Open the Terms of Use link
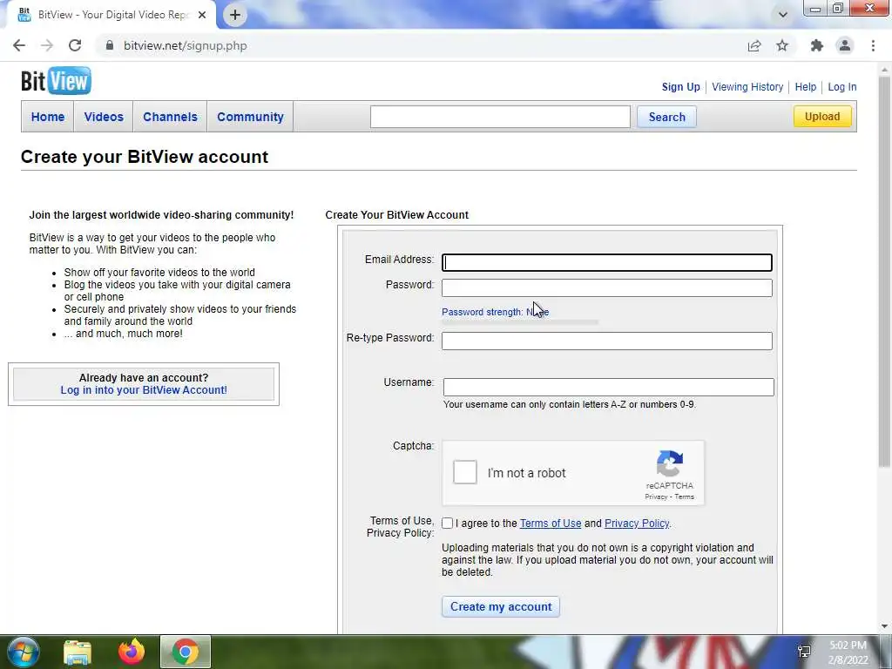 click(x=551, y=524)
